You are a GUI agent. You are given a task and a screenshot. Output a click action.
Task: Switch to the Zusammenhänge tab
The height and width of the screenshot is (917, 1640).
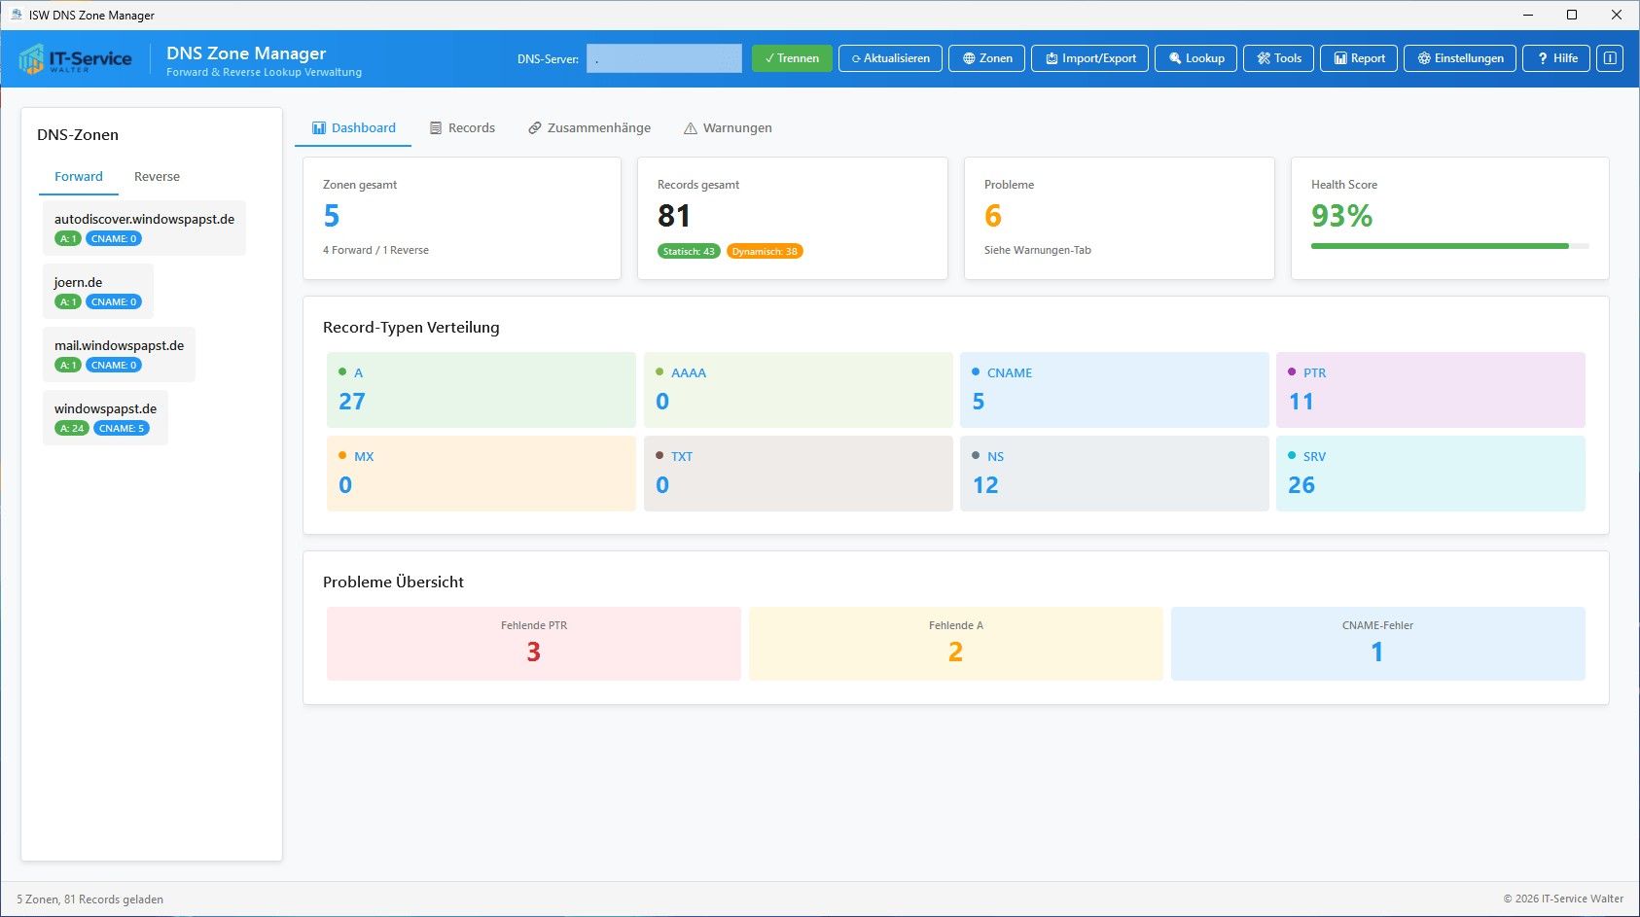[x=589, y=128]
